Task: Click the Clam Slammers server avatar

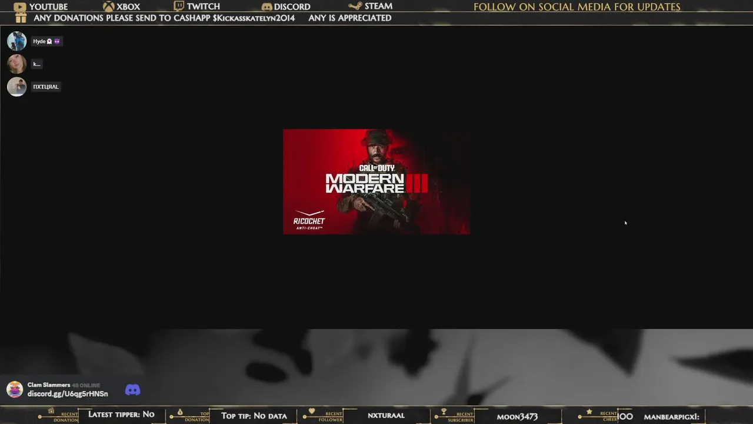Action: (15, 389)
